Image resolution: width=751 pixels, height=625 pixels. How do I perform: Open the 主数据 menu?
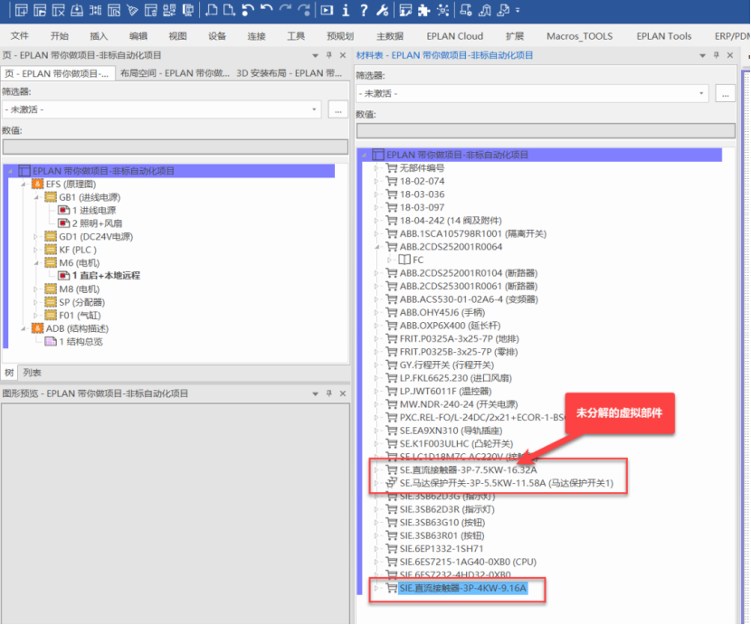coord(390,36)
